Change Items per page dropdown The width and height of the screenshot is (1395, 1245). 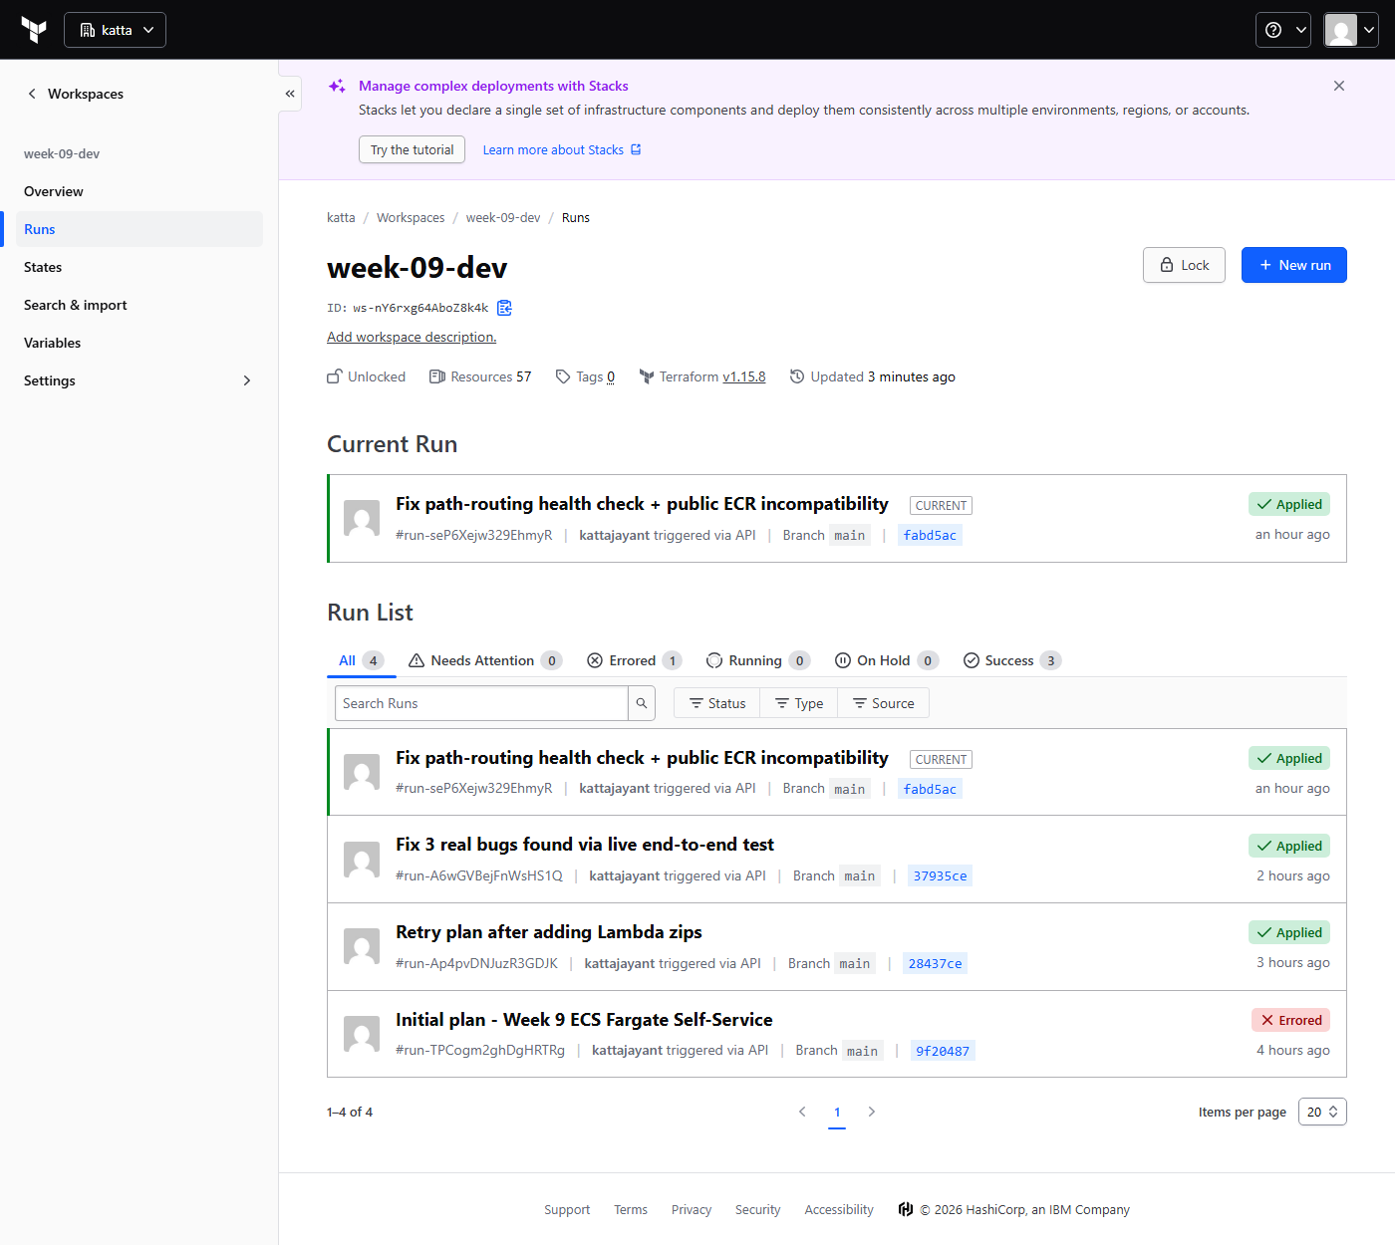1322,1112
